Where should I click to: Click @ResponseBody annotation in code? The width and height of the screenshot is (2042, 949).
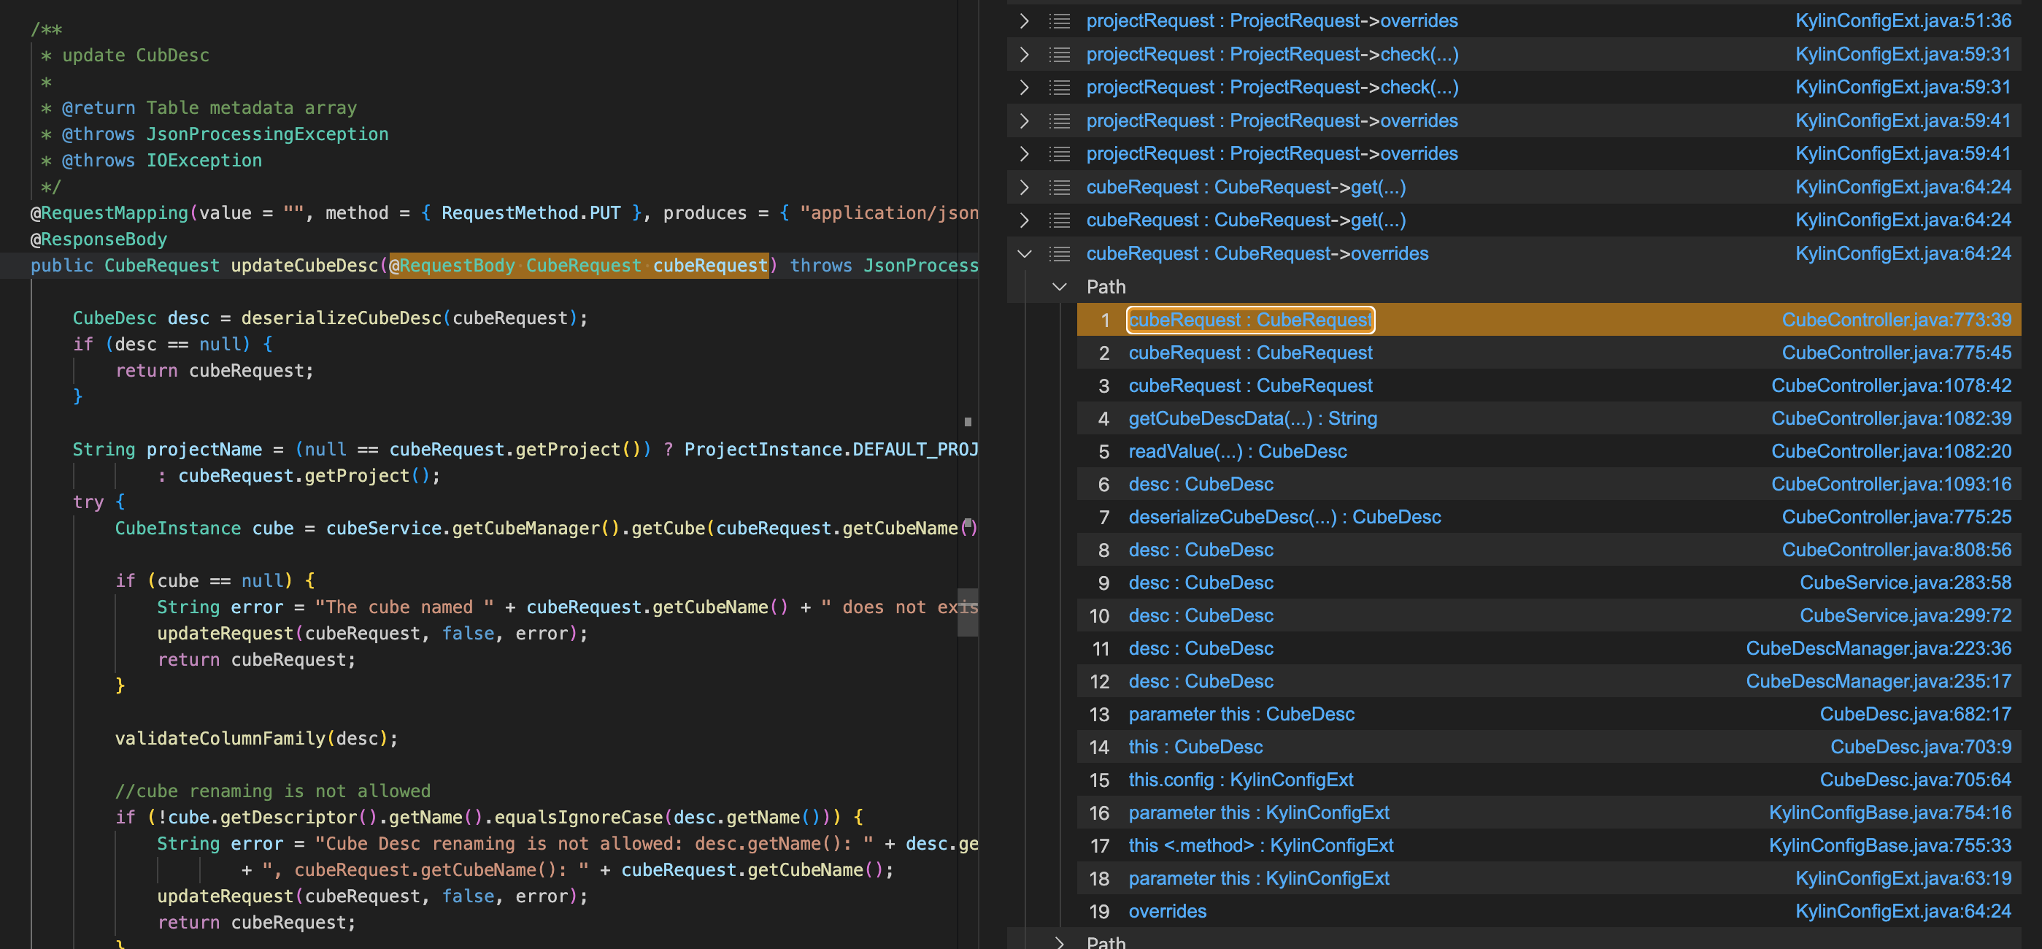(99, 239)
